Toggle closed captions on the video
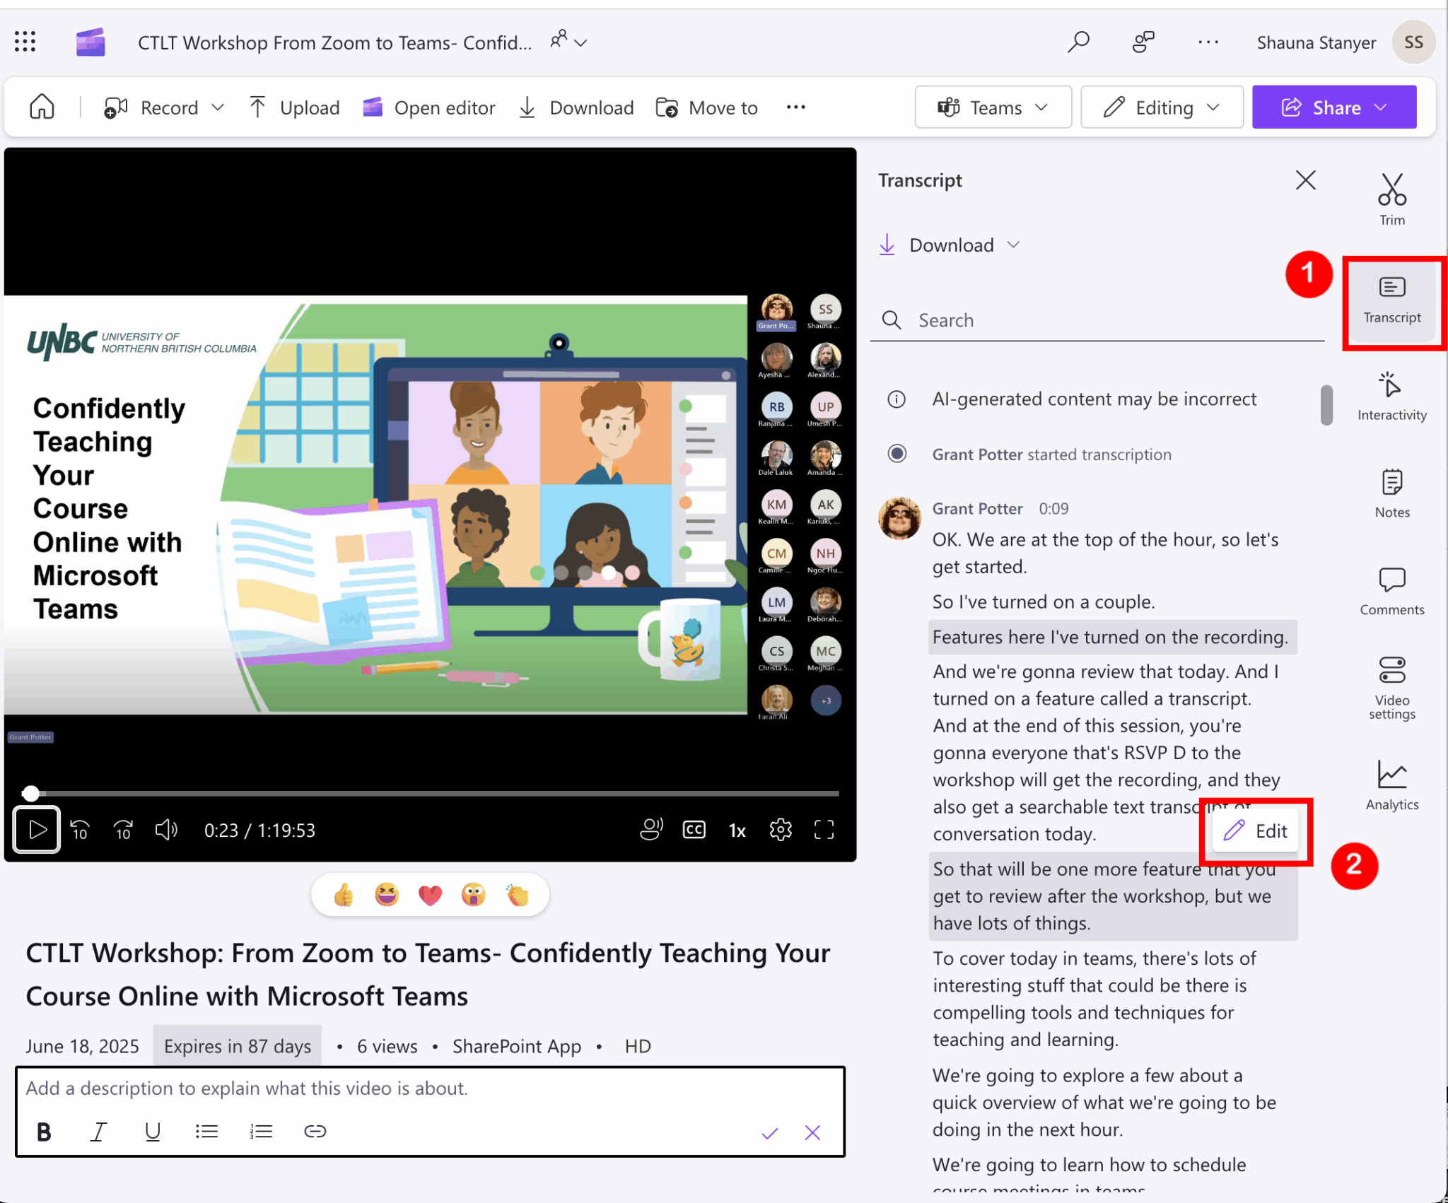 (694, 830)
